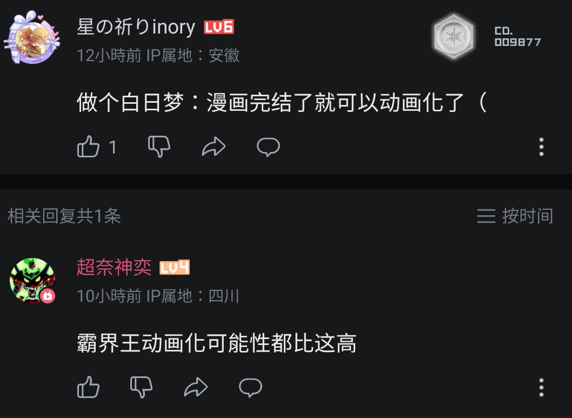Screen dimensions: 572x418
Task: Visit username 超奈神奕
Action: [x=114, y=267]
